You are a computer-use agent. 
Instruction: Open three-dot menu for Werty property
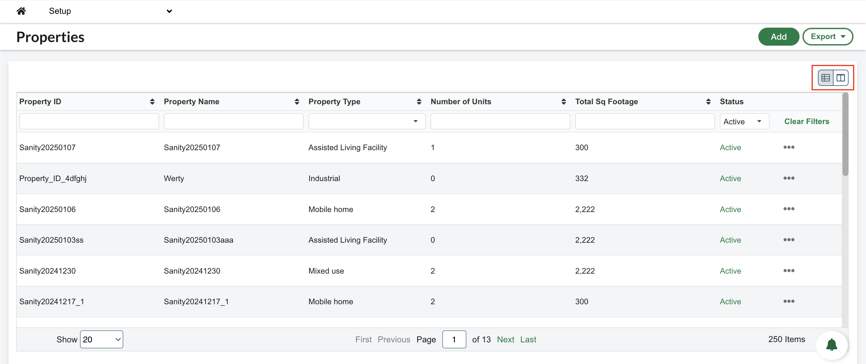(x=789, y=178)
